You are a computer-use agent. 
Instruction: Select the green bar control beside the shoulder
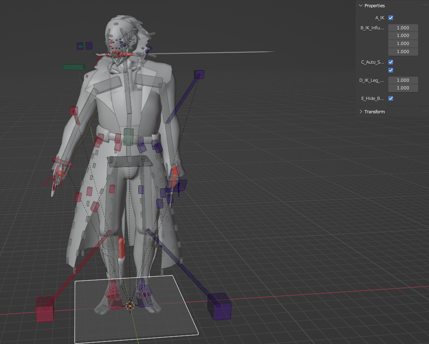click(x=74, y=67)
